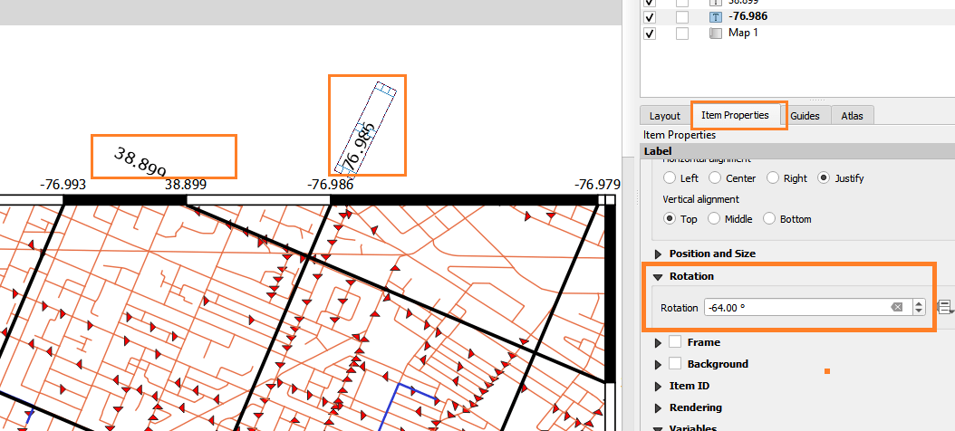The width and height of the screenshot is (955, 431).
Task: Select the -76.986 label icon in items list
Action: [716, 17]
